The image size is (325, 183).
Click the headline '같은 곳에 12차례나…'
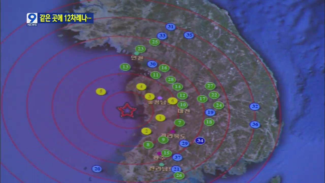pyautogui.click(x=66, y=18)
